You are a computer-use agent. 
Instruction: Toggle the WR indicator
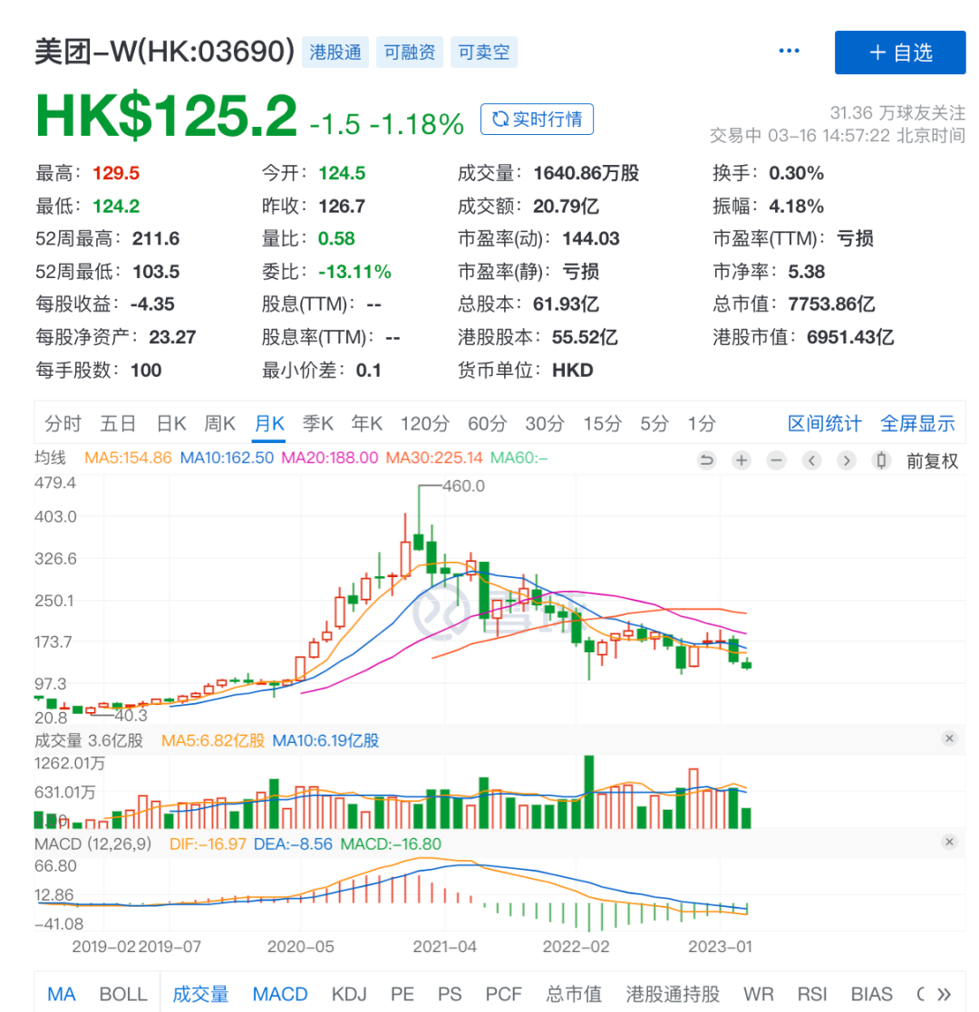click(x=758, y=994)
